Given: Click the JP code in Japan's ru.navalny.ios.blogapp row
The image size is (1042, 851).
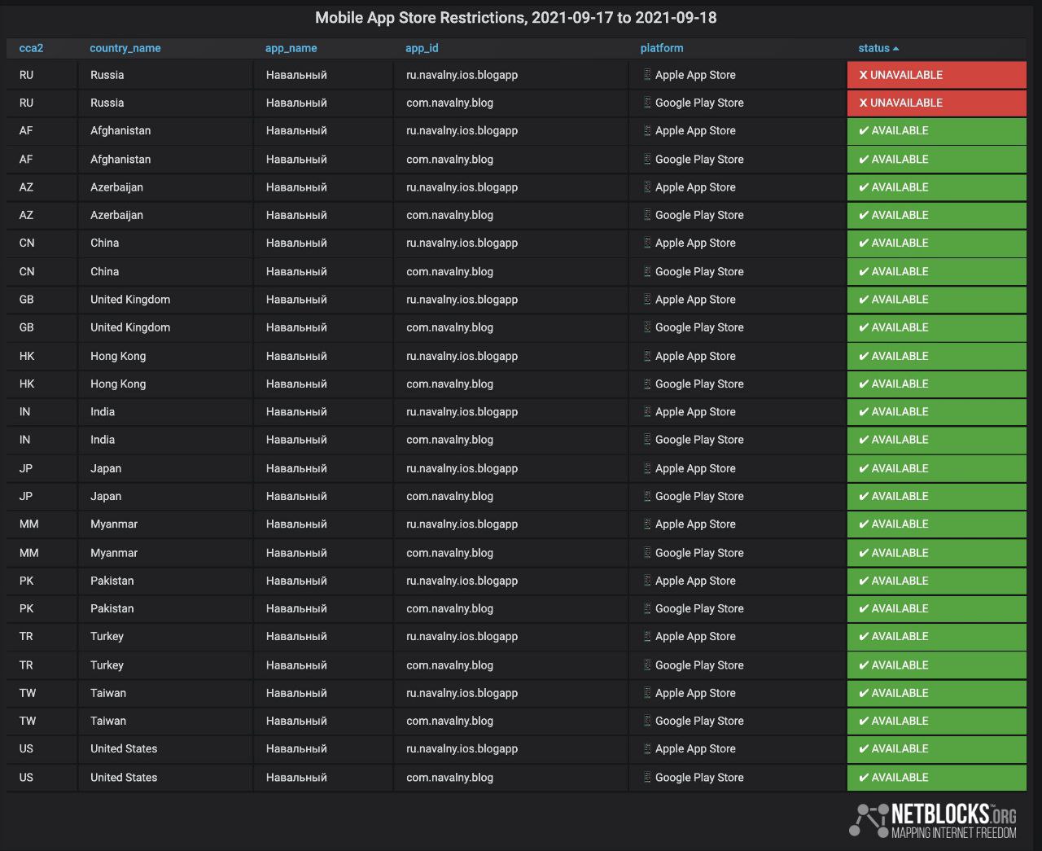Looking at the screenshot, I should pyautogui.click(x=26, y=468).
